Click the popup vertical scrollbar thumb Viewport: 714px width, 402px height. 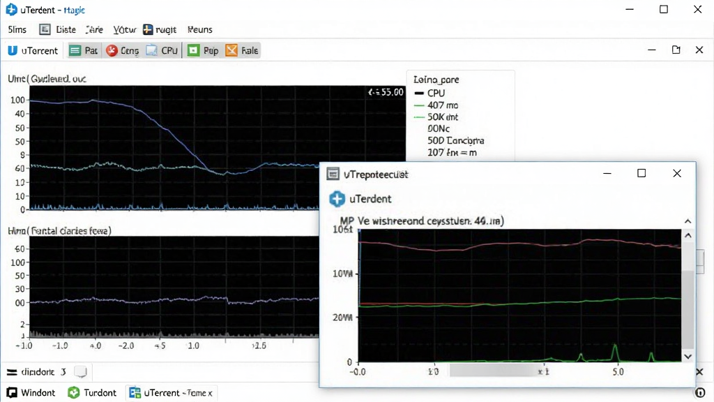point(688,309)
